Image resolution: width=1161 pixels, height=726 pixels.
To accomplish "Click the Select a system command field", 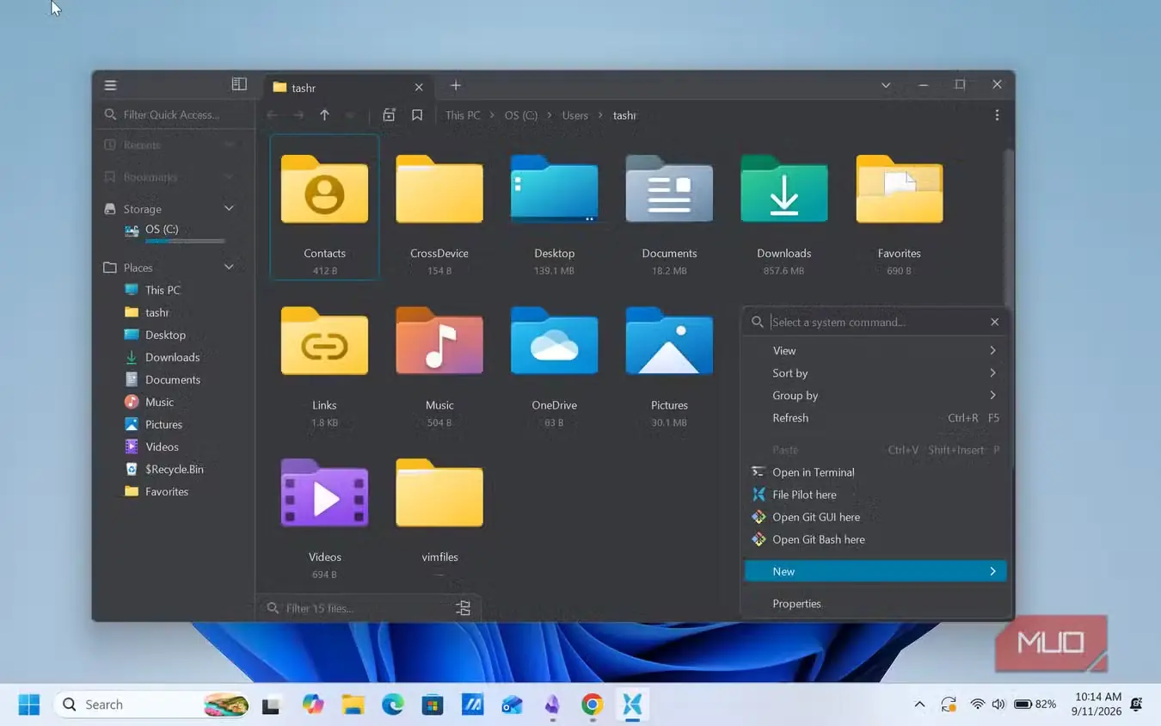I will (875, 322).
